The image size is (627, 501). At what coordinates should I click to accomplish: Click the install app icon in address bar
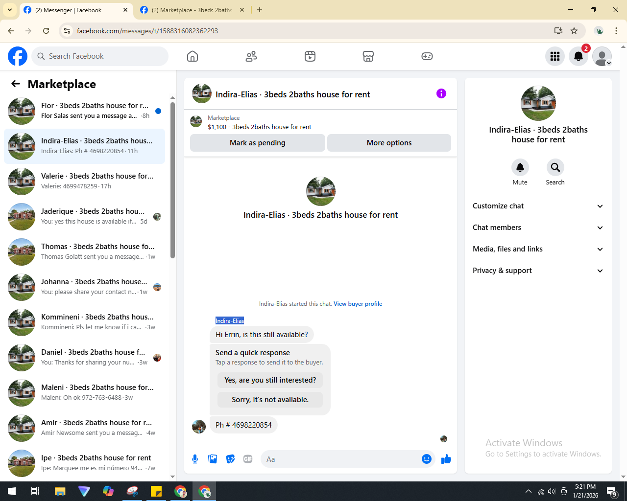coord(558,31)
